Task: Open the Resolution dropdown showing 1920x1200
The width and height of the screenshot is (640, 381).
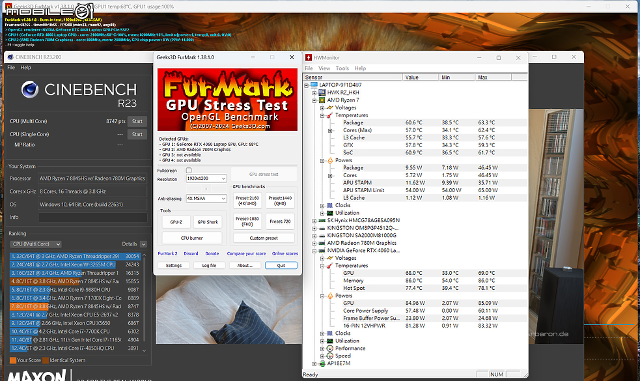Action: coord(206,178)
